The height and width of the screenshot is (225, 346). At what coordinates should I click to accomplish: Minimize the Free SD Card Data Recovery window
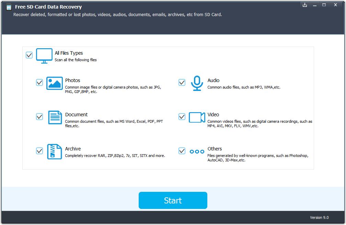pos(314,5)
